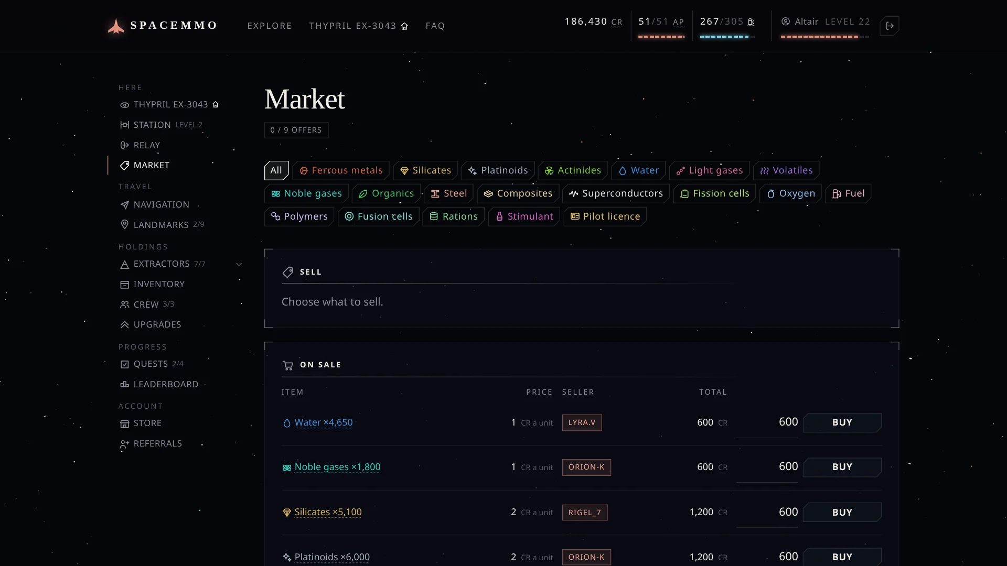1007x566 pixels.
Task: Click the fuel pump icon beside 267/305
Action: coord(751,21)
